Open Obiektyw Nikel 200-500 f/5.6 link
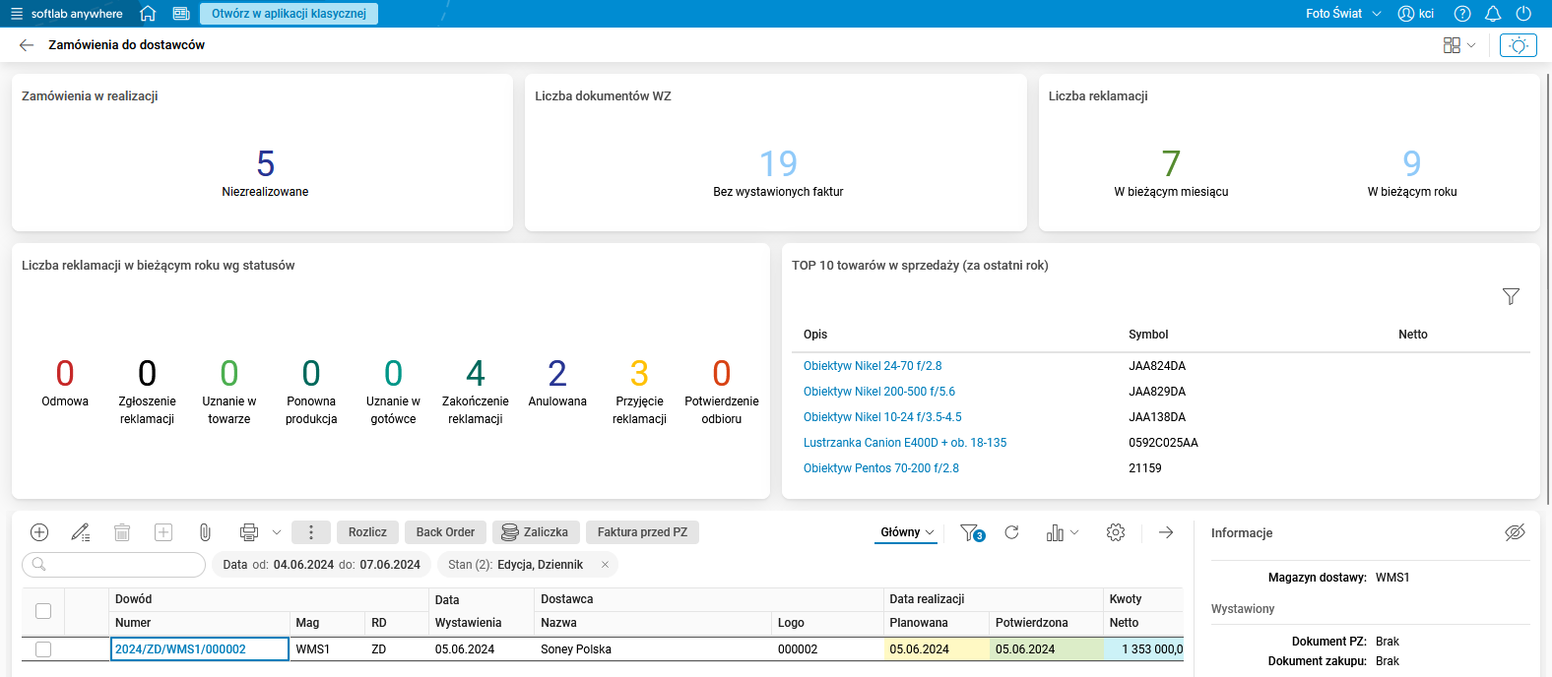 click(879, 392)
